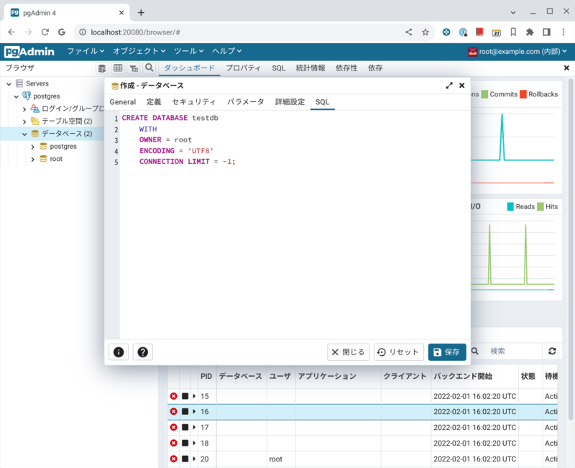575x468 pixels.
Task: Click the Query Tool icon in browser toolbar
Action: point(102,68)
